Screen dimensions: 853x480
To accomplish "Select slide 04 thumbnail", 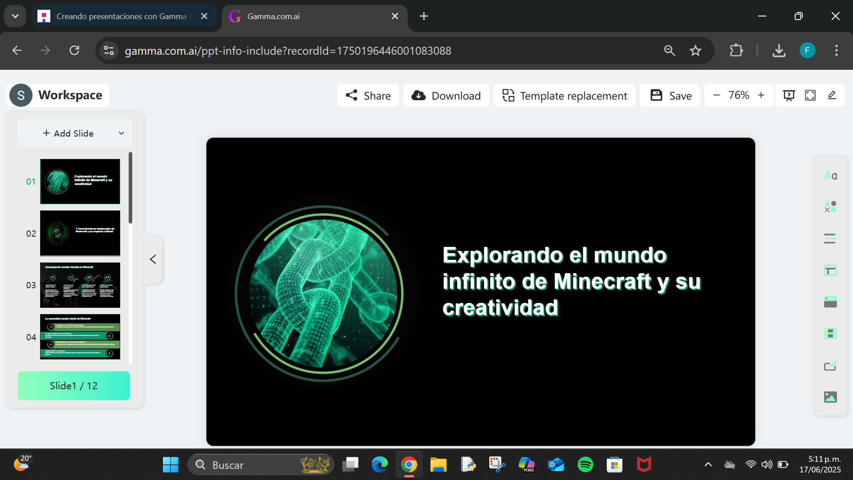I will pyautogui.click(x=80, y=337).
